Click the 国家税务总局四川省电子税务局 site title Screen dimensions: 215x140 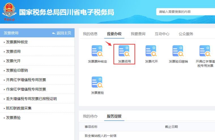pos(67,12)
